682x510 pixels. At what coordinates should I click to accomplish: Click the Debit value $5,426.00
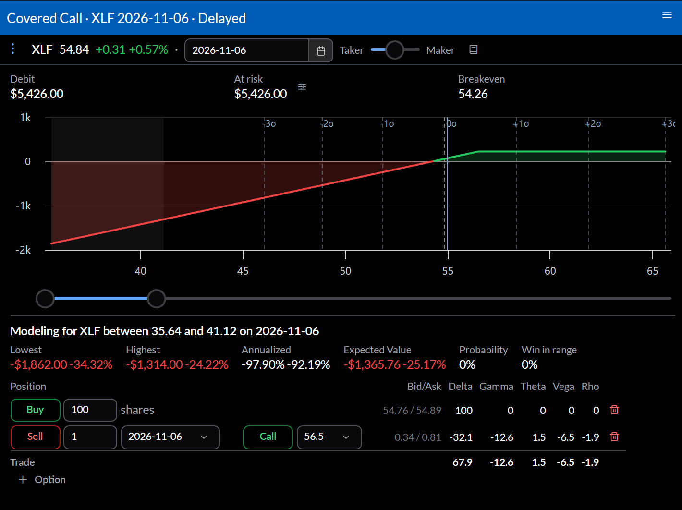(x=37, y=94)
